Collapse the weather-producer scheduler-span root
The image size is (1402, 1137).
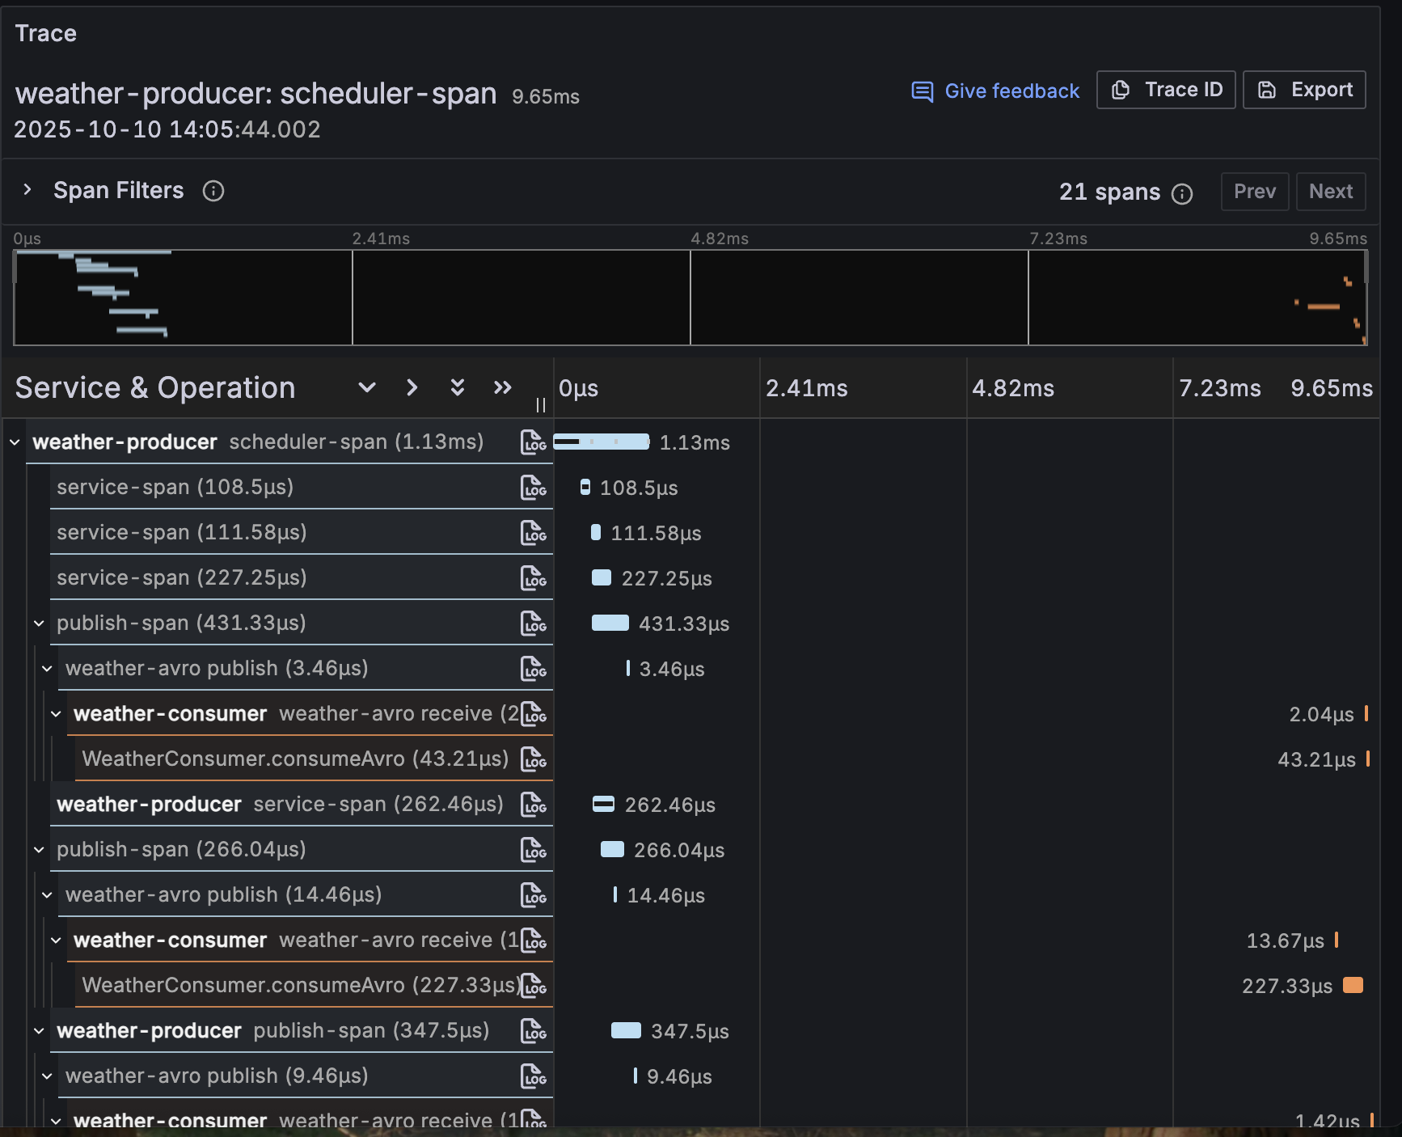[x=15, y=442]
